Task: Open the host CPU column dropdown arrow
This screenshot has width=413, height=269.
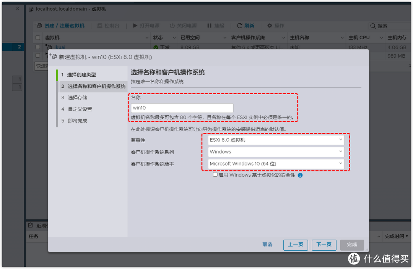Action: 381,38
